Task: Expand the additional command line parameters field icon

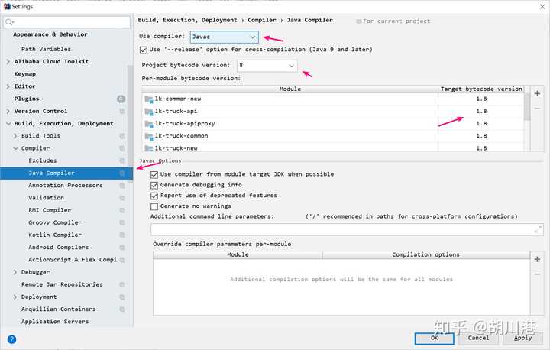Action: 538,229
